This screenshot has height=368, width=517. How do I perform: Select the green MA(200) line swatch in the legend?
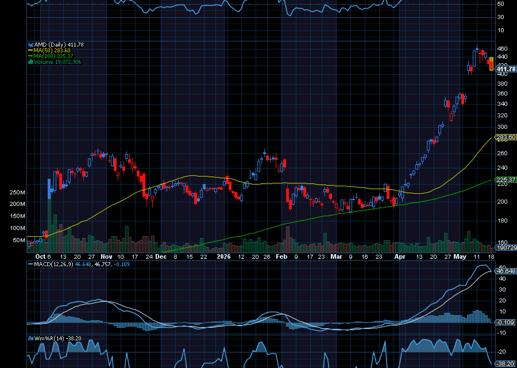click(x=30, y=56)
